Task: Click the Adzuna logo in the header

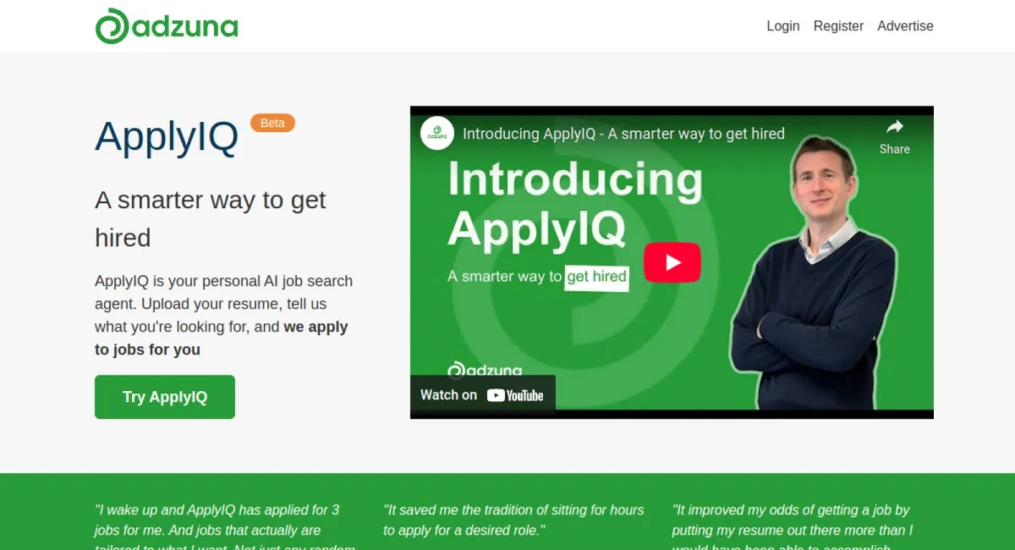Action: click(x=167, y=26)
